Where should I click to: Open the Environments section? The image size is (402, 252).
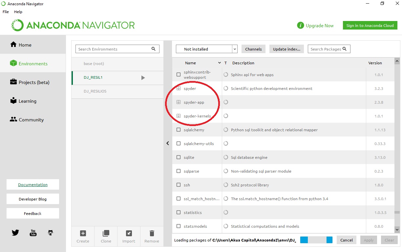pos(33,63)
